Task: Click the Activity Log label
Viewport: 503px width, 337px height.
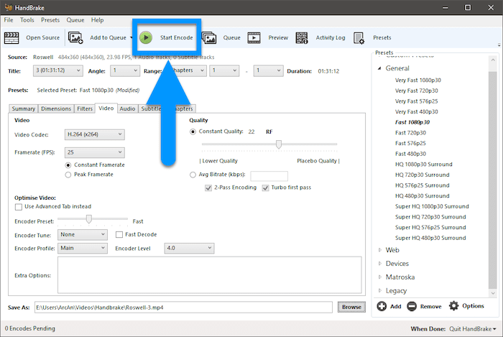Action: [331, 37]
